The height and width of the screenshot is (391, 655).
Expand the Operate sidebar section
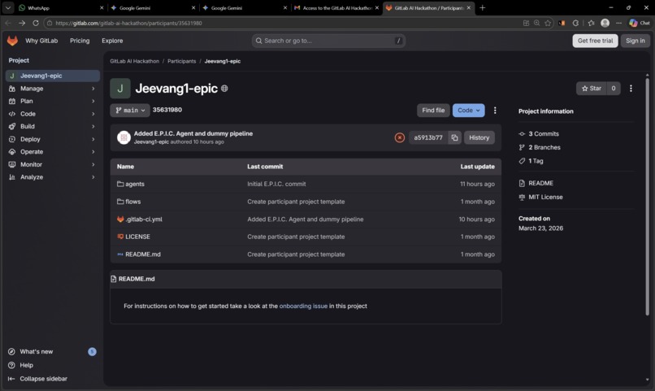[53, 152]
